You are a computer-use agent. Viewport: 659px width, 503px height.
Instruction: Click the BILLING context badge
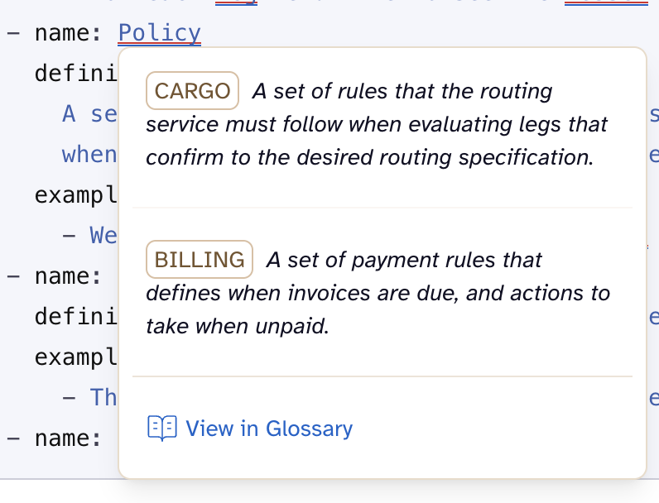tap(200, 260)
